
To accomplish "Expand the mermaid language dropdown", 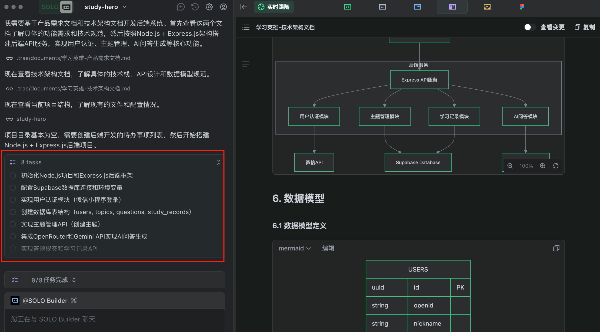I will click(x=295, y=248).
